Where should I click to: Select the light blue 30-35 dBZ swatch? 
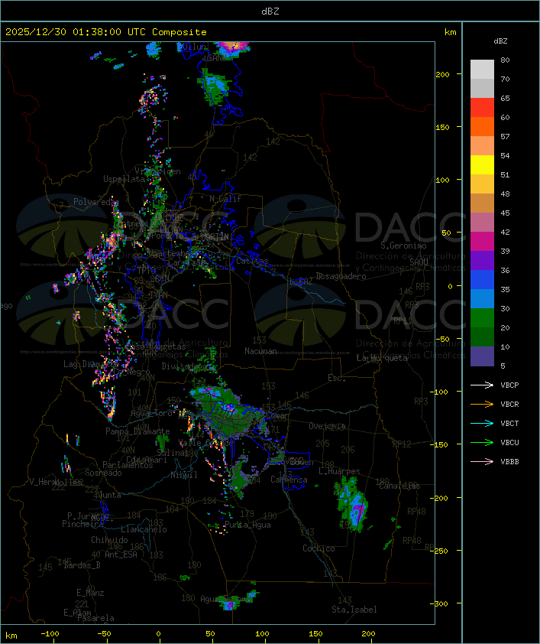coord(482,298)
